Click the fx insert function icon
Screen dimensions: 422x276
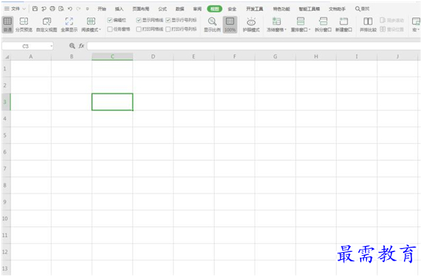[82, 46]
